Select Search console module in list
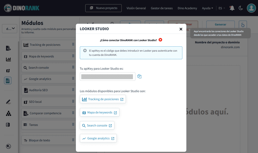Screen dimensions: 258x153 pos(49,67)
